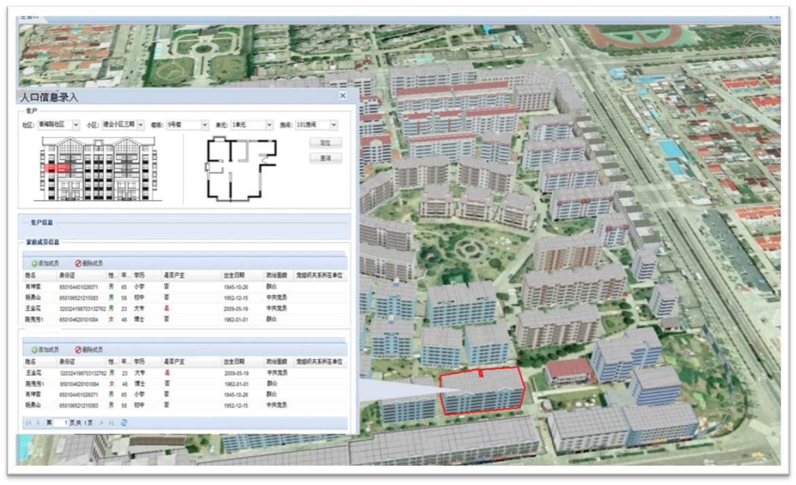Open the room dropdown showing 101
Viewport: 796px width, 485px height.
coord(333,125)
